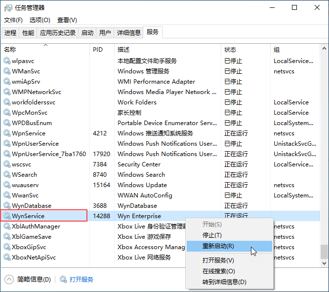Select 转到详细信息(D) in the context menu

tap(224, 282)
